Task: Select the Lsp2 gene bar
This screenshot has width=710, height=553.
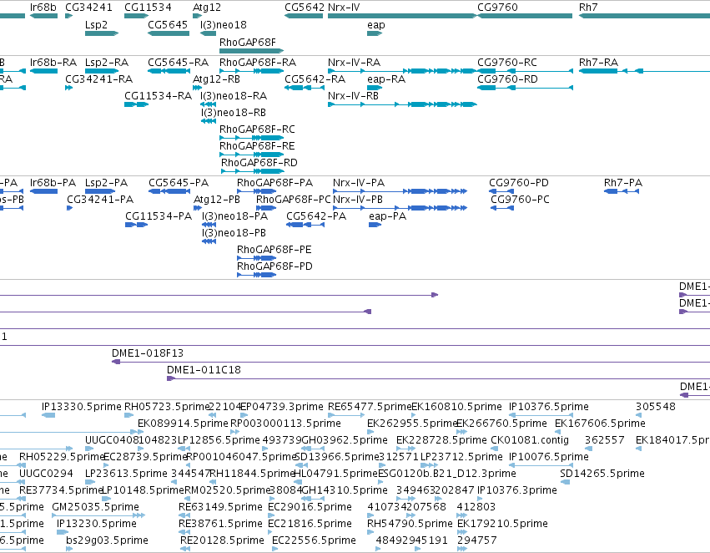Action: point(102,33)
